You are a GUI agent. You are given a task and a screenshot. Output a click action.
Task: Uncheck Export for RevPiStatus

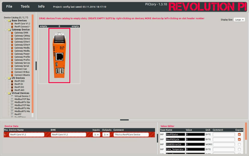click(239, 134)
